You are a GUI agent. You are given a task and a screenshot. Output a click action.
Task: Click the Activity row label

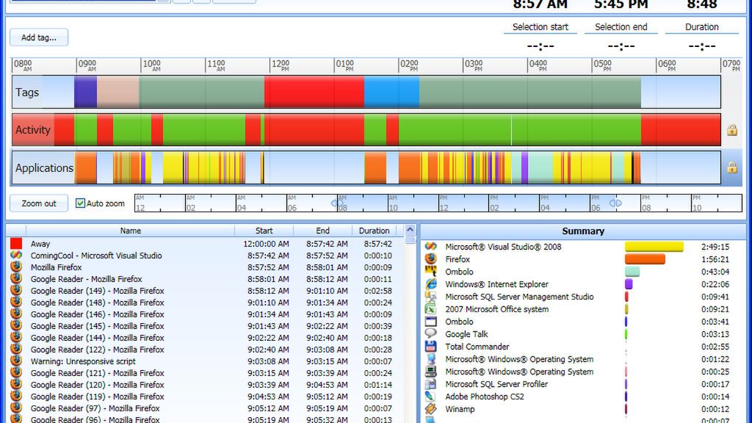[32, 129]
